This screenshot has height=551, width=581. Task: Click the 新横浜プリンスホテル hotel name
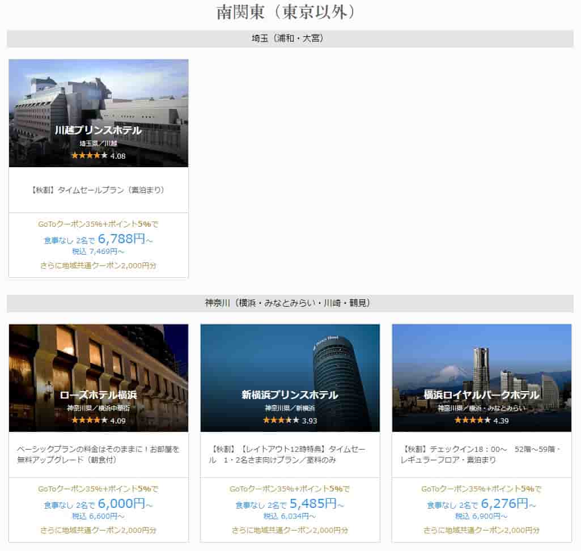pyautogui.click(x=290, y=395)
